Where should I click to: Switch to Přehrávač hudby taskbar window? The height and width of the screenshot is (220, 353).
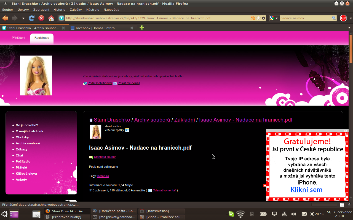click(x=67, y=217)
